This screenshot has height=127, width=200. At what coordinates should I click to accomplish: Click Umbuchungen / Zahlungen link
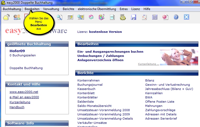tap(101, 56)
